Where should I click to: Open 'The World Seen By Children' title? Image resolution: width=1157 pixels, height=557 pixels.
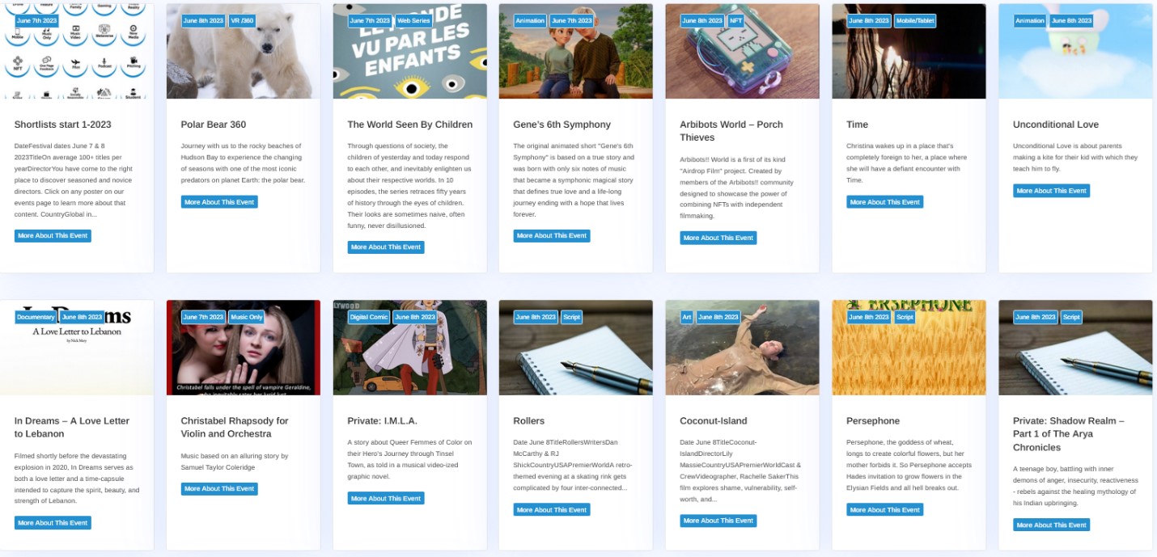tap(410, 124)
